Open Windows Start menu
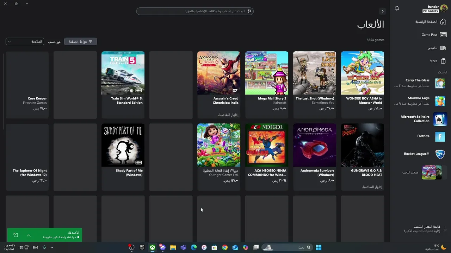Image resolution: width=451 pixels, height=253 pixels. point(319,247)
